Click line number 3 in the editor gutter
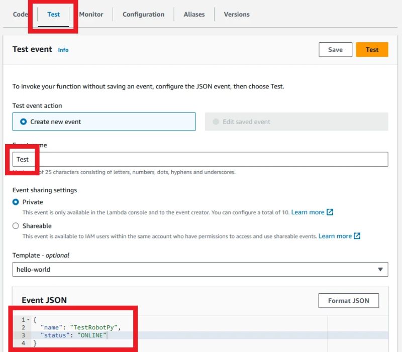 [x=23, y=335]
